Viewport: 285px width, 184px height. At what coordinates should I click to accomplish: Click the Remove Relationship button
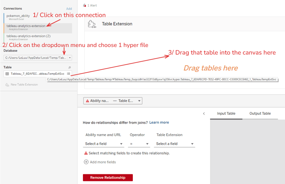pos(108,178)
